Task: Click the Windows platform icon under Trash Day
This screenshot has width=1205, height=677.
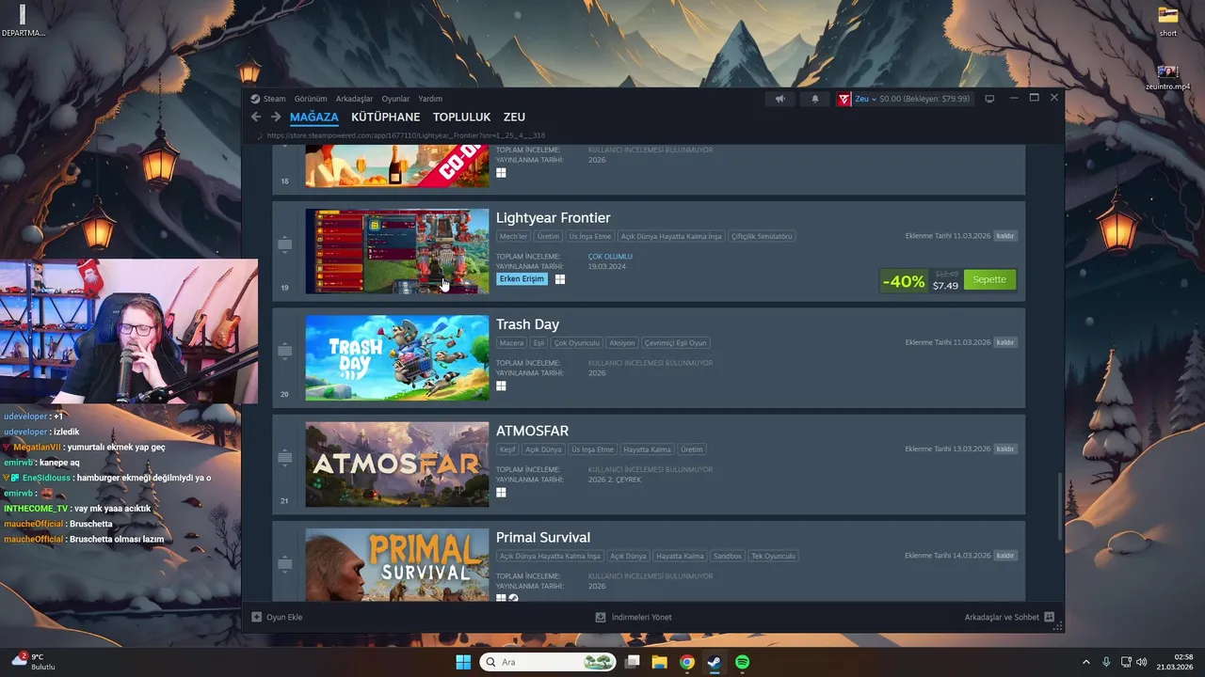Action: (x=501, y=386)
